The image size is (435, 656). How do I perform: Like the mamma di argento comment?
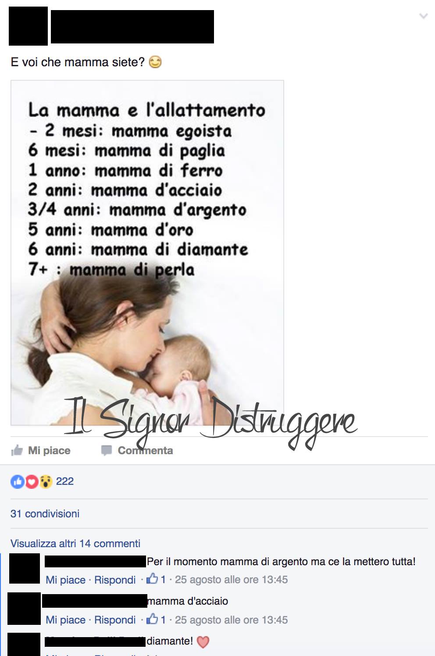[66, 580]
